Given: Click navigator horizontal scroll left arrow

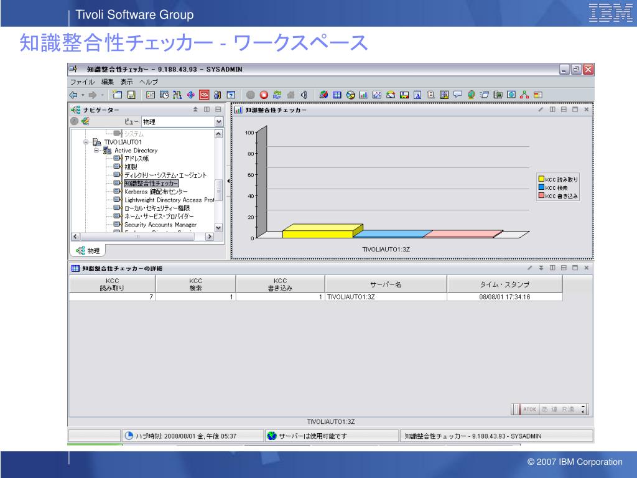Looking at the screenshot, I should click(x=75, y=236).
